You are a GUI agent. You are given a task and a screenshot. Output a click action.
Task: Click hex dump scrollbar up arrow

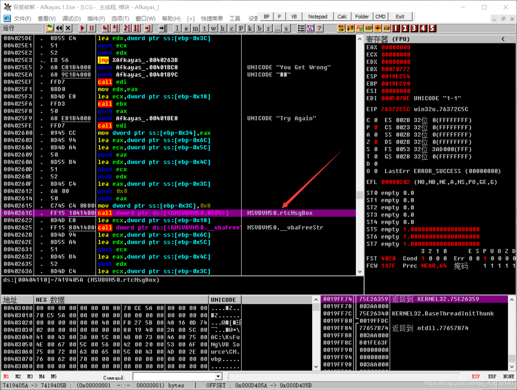point(316,300)
